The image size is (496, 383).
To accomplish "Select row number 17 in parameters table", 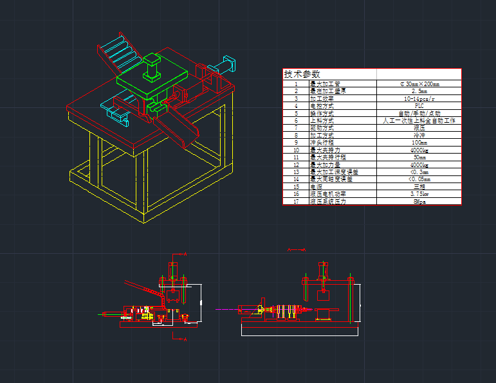I will click(296, 201).
